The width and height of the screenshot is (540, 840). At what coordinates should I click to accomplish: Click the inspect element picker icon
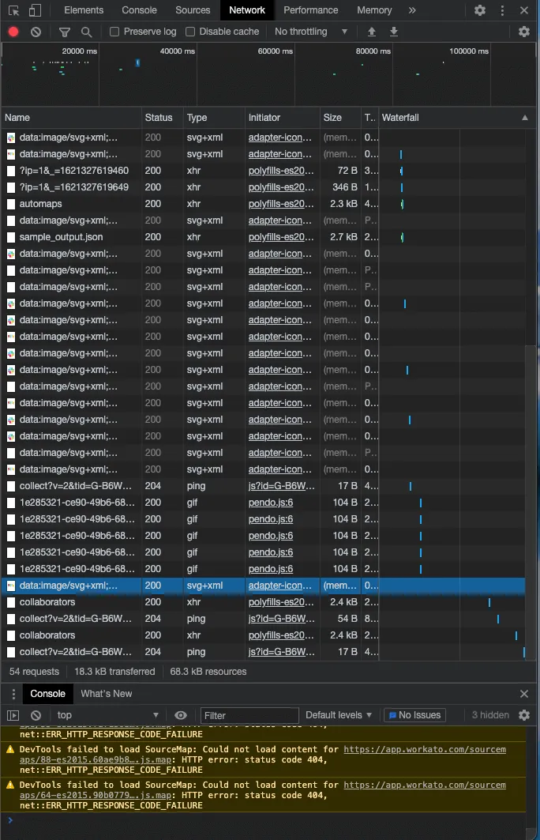13,10
